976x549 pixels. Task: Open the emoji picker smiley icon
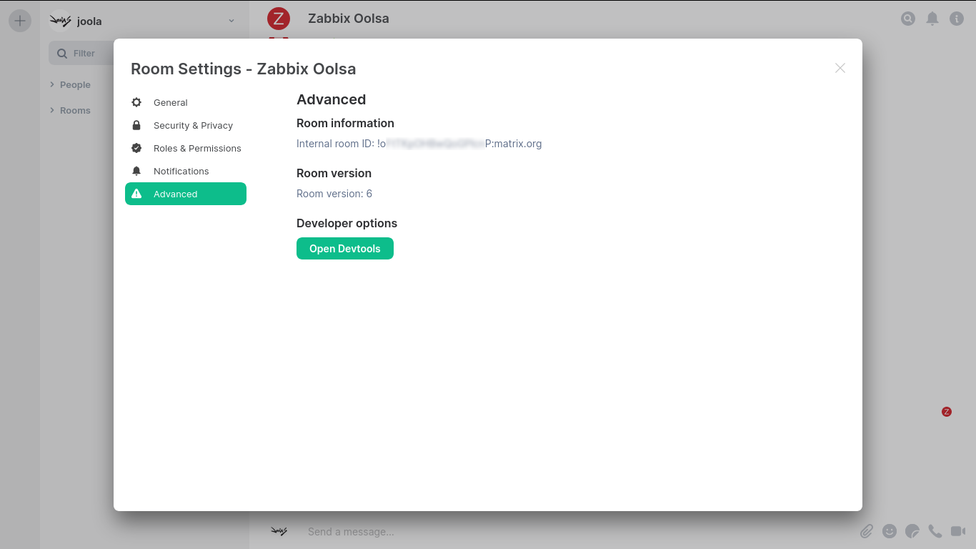[x=890, y=531]
